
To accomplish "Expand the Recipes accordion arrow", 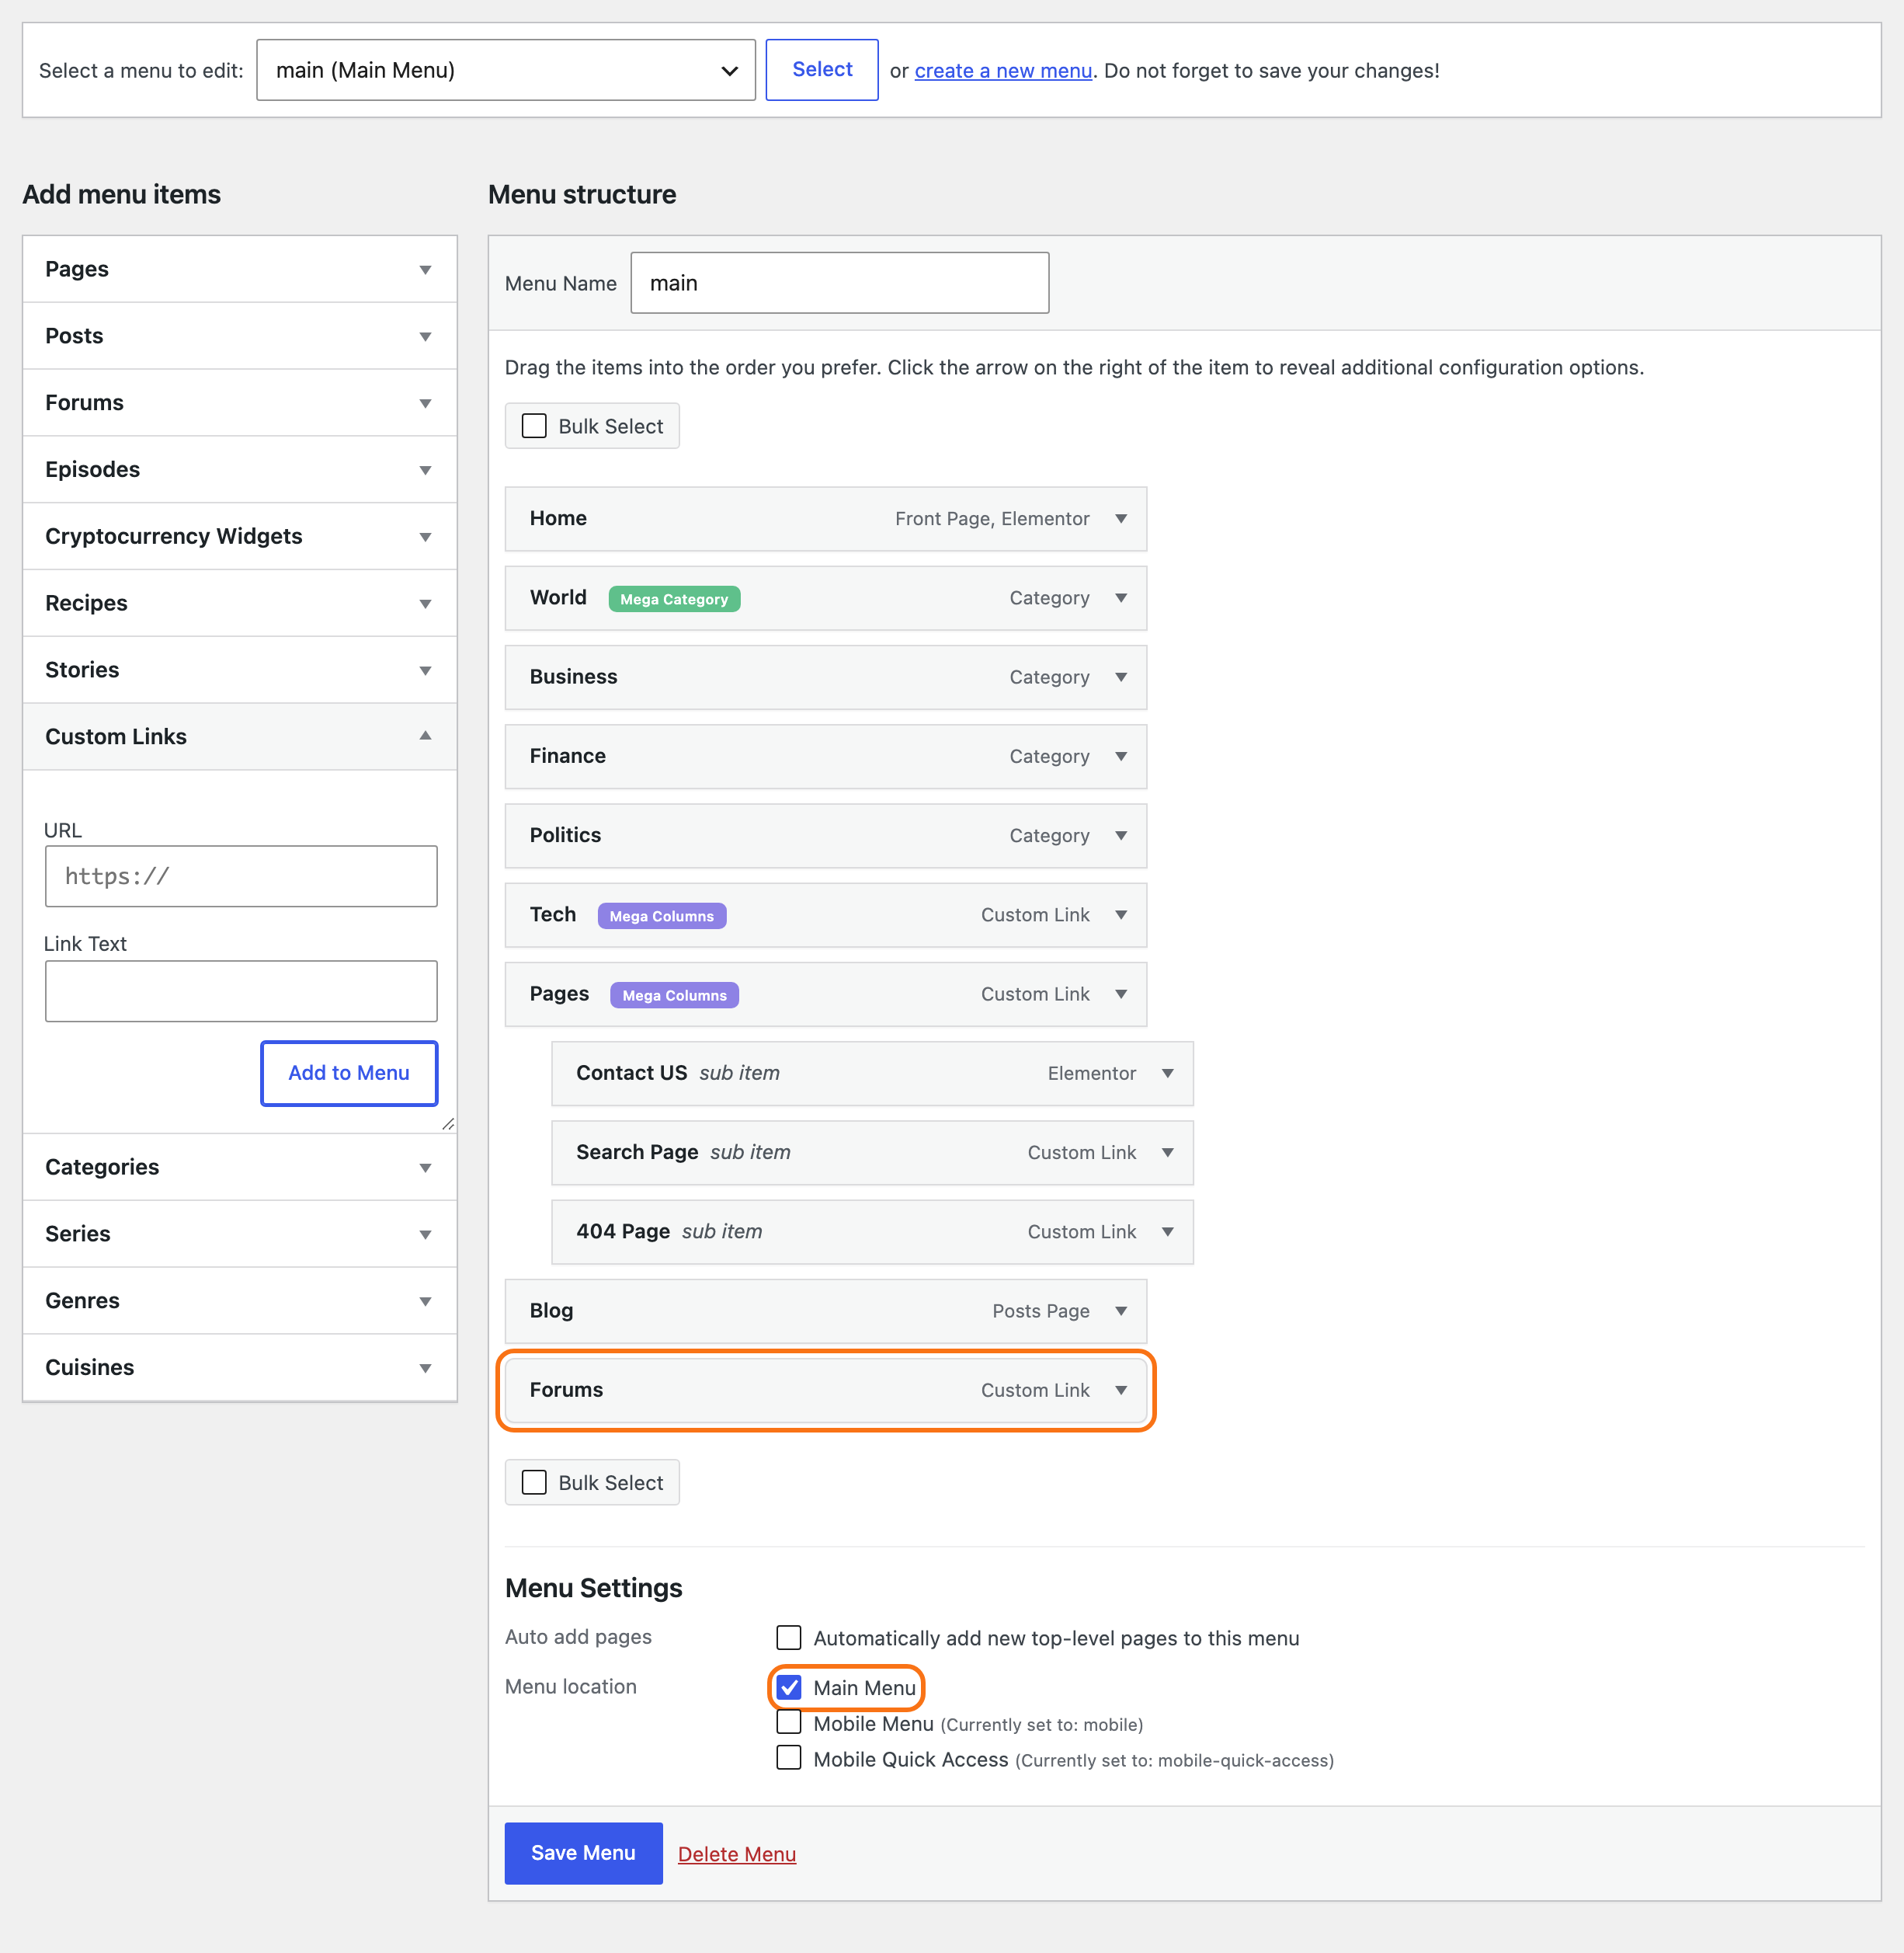I will 425,604.
